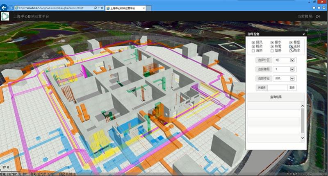Click the Shanghai Center platform logo
This screenshot has width=328, height=176.
click(x=5, y=16)
